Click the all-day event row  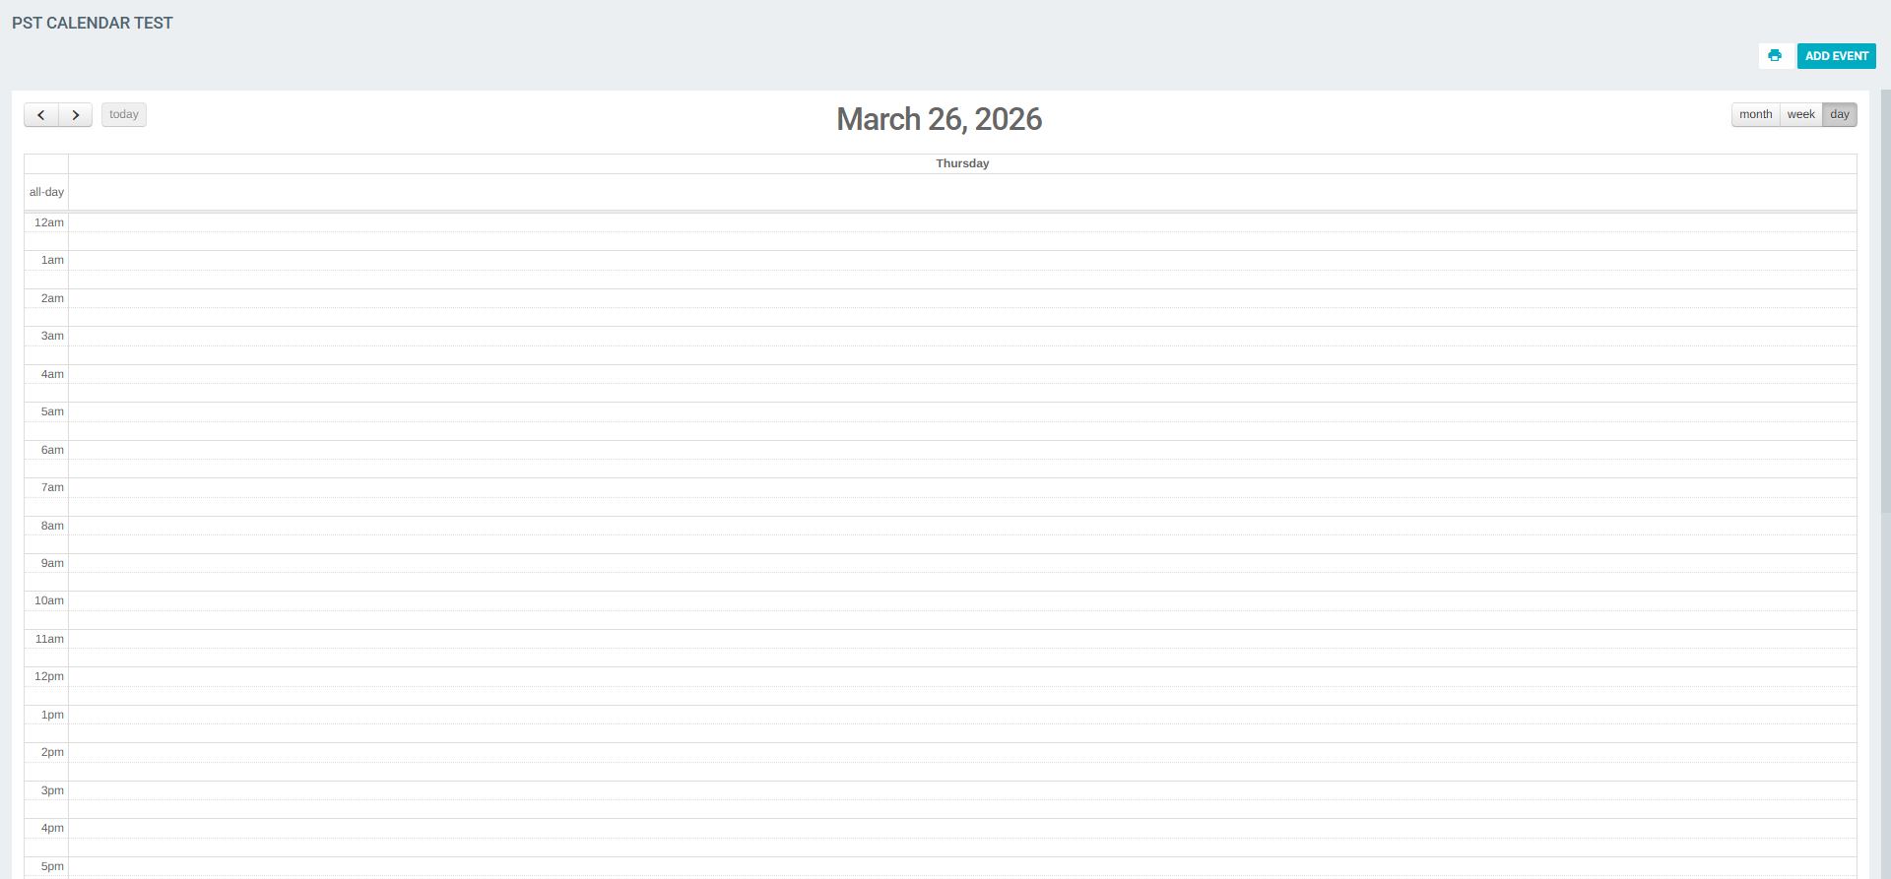(962, 192)
